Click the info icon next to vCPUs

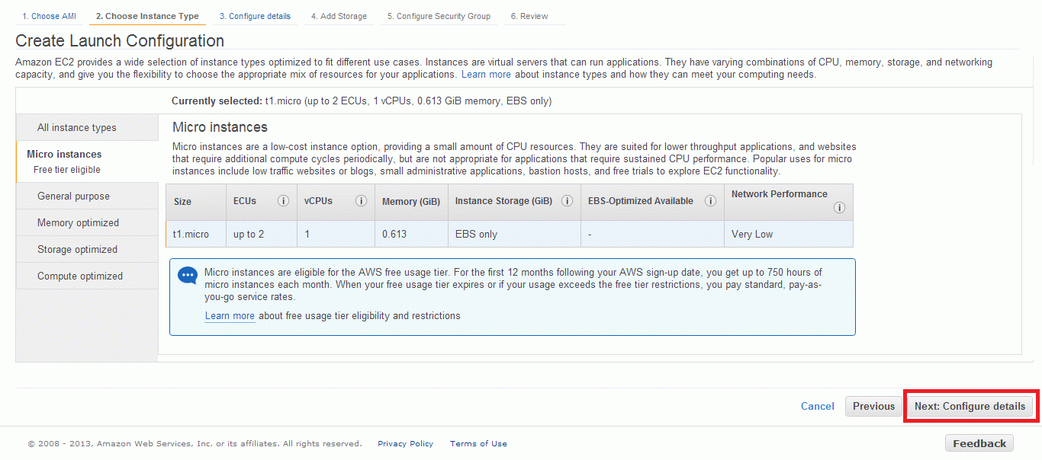coord(362,201)
